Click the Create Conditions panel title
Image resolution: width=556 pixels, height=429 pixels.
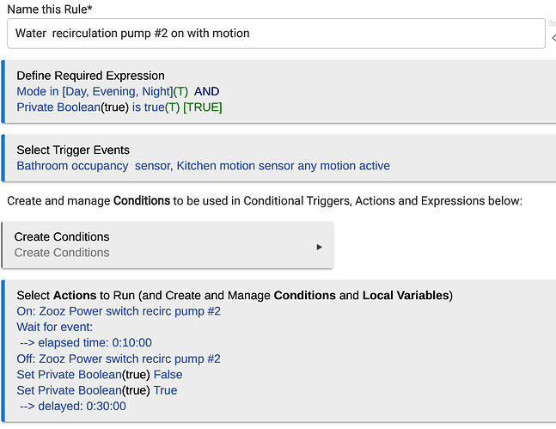[62, 236]
